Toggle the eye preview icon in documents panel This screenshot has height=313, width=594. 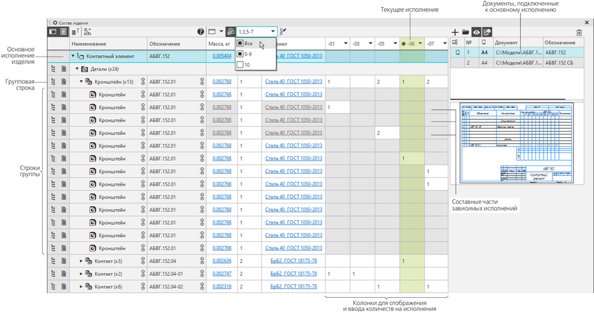tap(476, 32)
